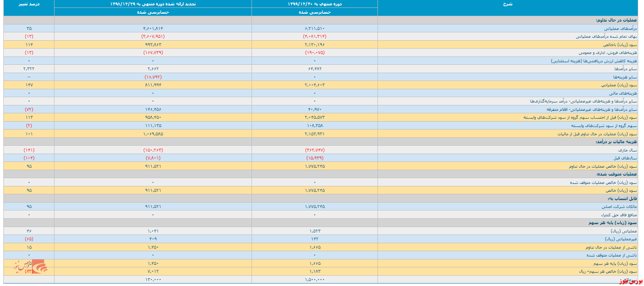Click the سال جاری tax row label

click(x=628, y=150)
